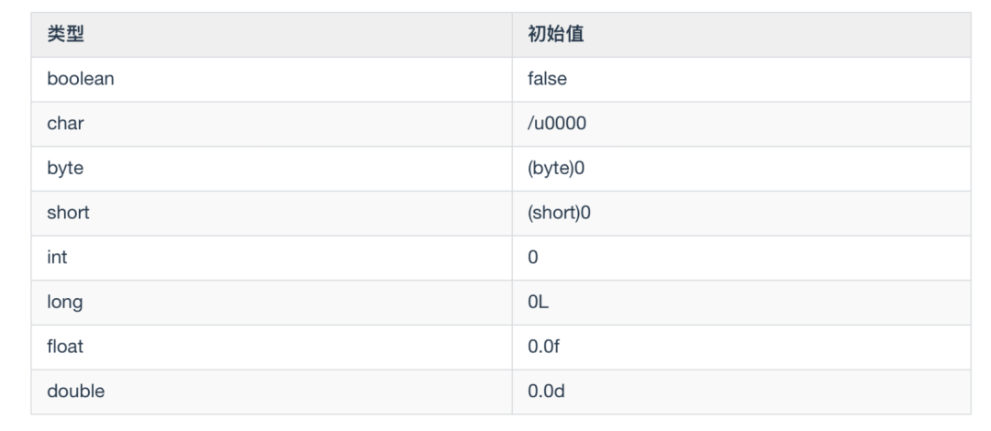This screenshot has height=431, width=991.
Task: Click the 0.0d value cell
Action: tap(546, 392)
